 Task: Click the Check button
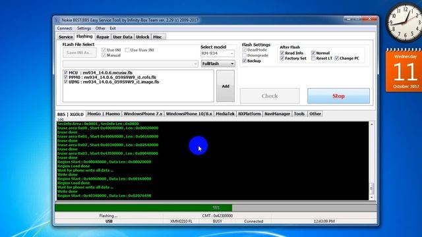[x=270, y=96]
